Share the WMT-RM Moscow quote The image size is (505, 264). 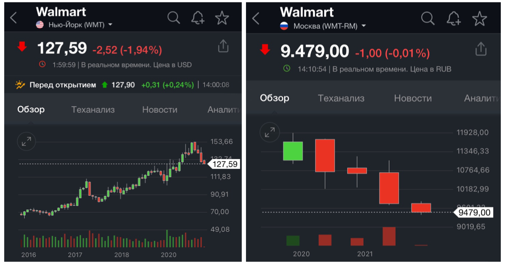click(x=481, y=49)
